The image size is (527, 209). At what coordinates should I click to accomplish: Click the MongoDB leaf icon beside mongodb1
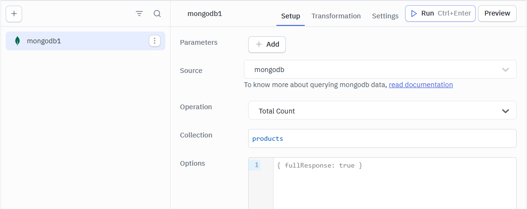[x=17, y=41]
